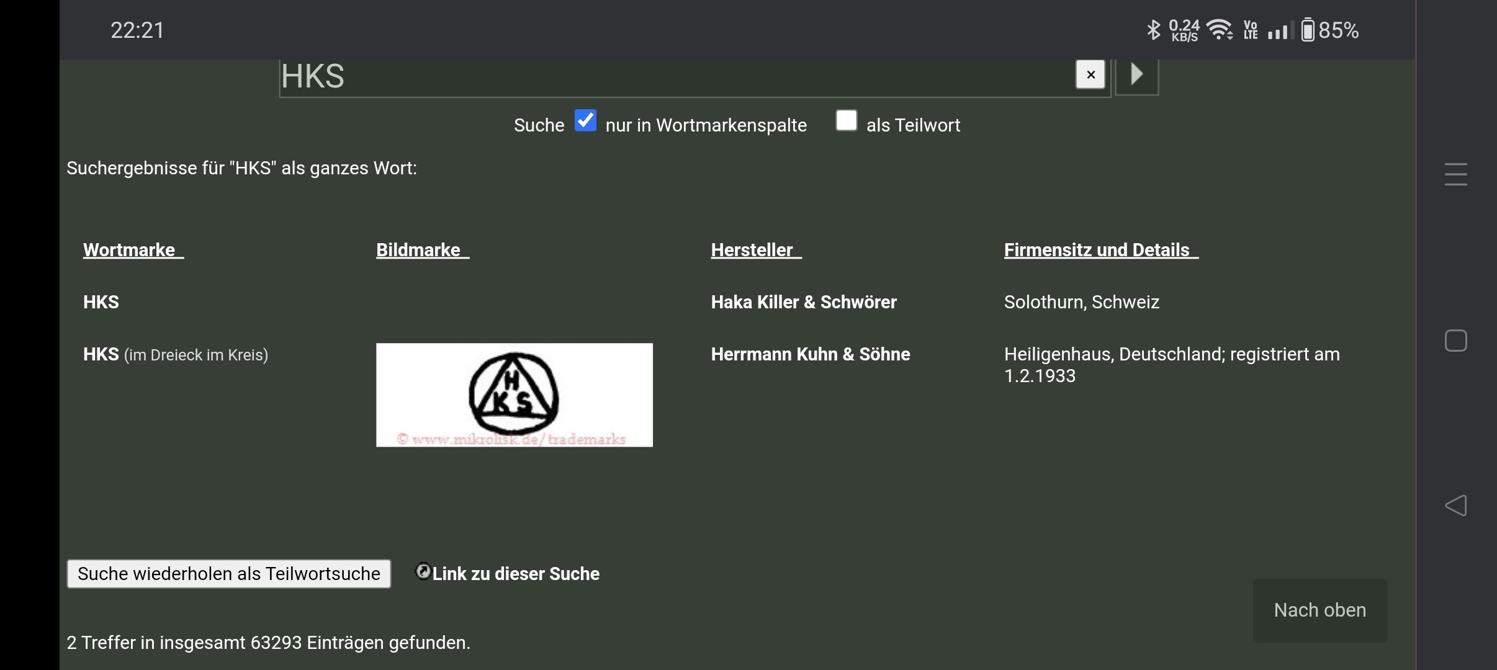Click the first-row 'HKS' wordmark entry
The image size is (1497, 670).
pyautogui.click(x=101, y=302)
